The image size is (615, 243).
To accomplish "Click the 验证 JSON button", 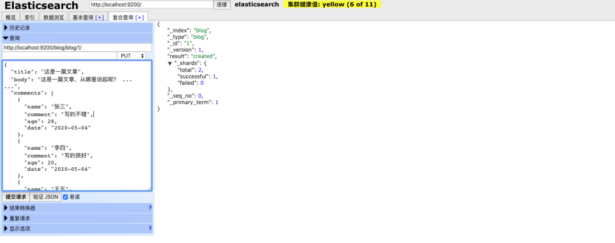I will 46,197.
